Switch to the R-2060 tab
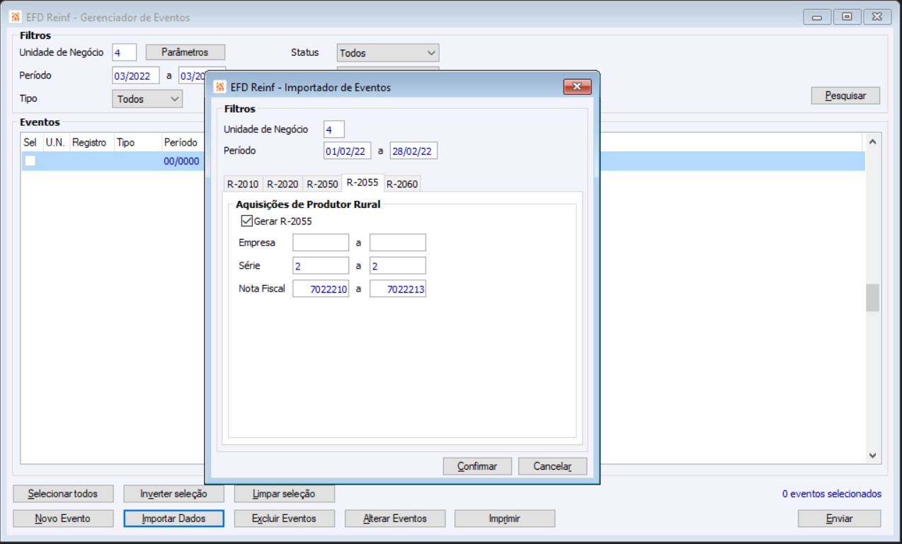The image size is (902, 544). [402, 184]
